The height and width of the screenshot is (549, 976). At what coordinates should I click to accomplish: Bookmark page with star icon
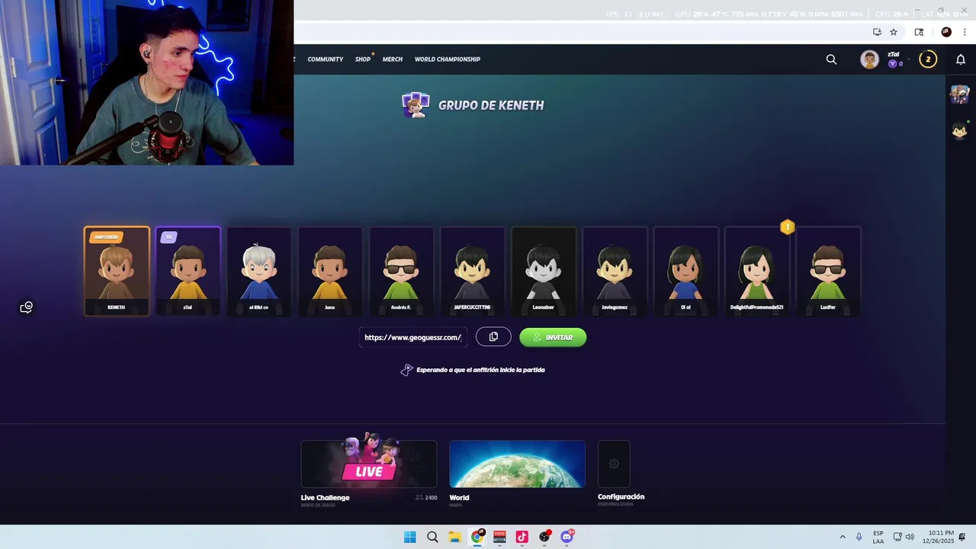pos(894,32)
